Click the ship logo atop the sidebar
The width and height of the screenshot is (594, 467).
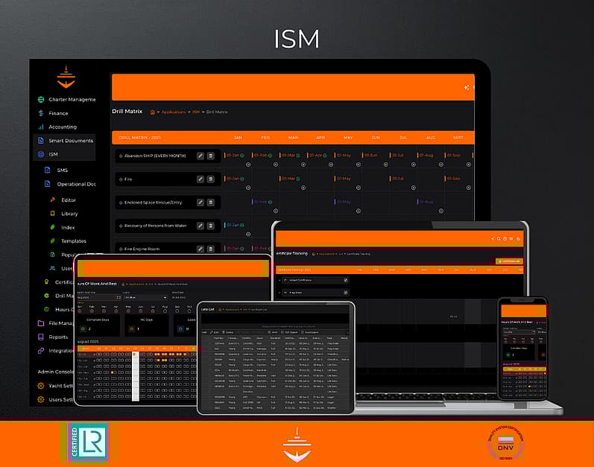pyautogui.click(x=66, y=77)
